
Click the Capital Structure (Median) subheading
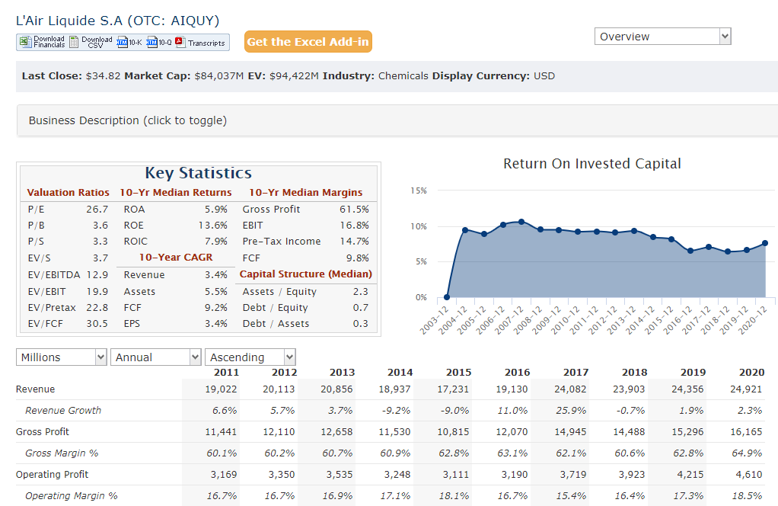coord(306,274)
